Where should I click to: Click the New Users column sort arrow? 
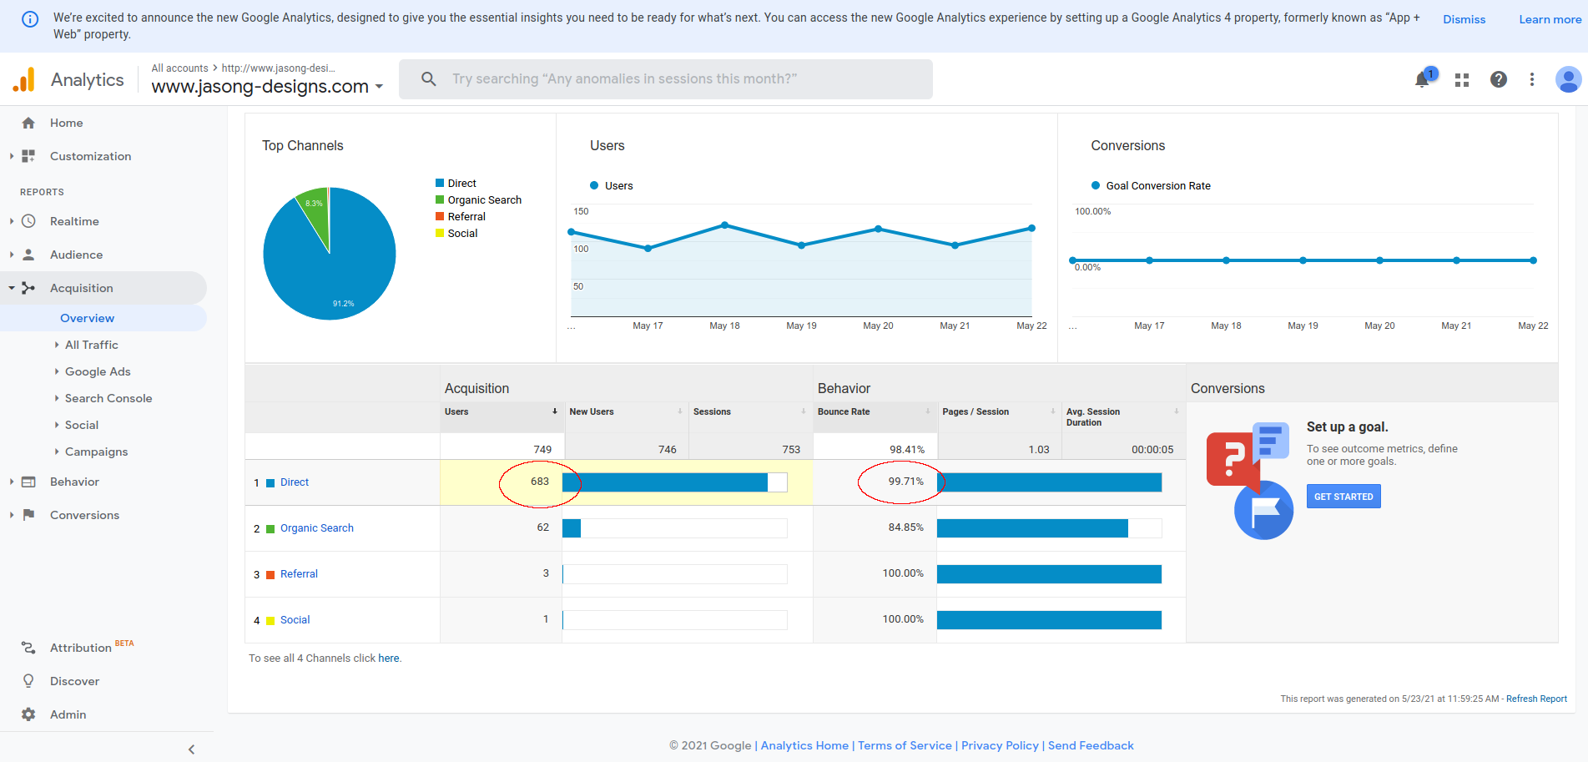click(x=680, y=411)
